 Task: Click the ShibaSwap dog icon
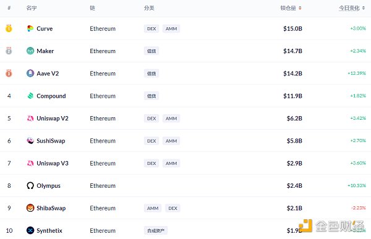30,208
